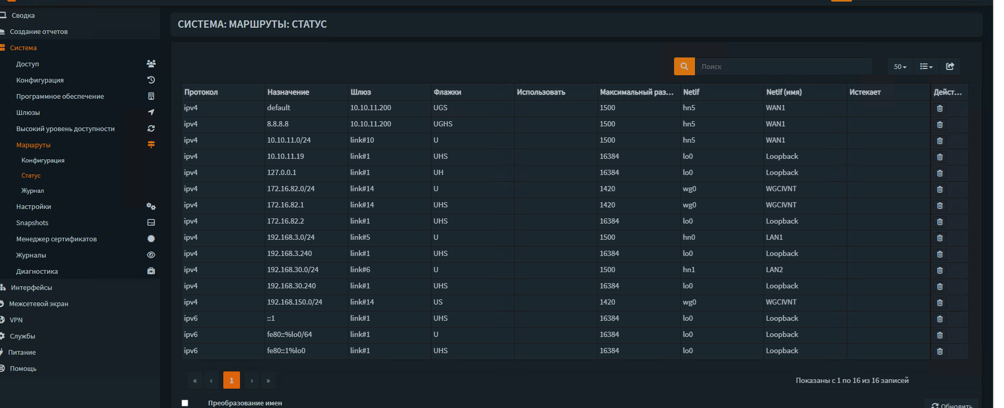
Task: Remove the 172.16.82.0/24 route entry
Action: pos(940,190)
